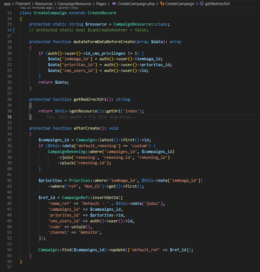Click 'Campaign::latest()' on line 35

[x=97, y=140]
